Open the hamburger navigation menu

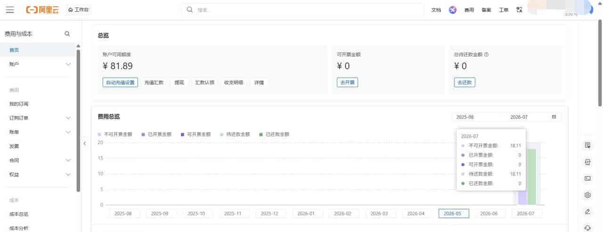click(10, 9)
